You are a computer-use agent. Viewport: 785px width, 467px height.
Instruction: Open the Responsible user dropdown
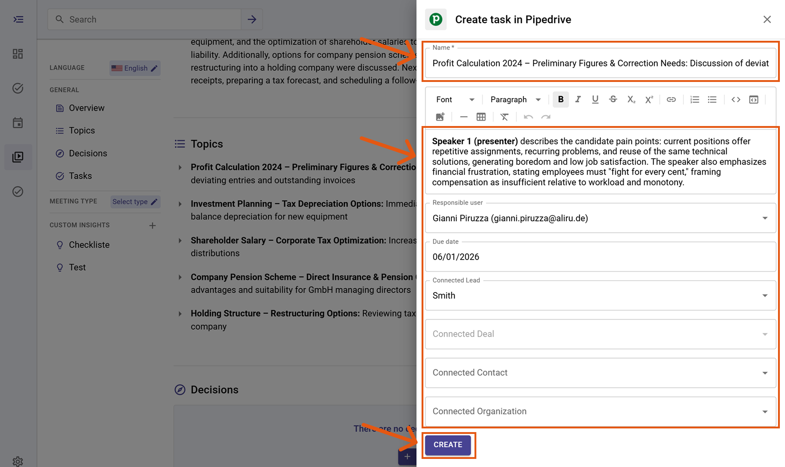click(601, 218)
